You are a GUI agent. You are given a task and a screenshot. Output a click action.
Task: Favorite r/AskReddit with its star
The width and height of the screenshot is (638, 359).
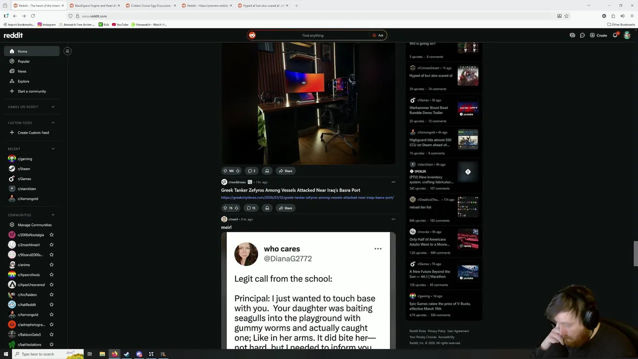point(51,305)
